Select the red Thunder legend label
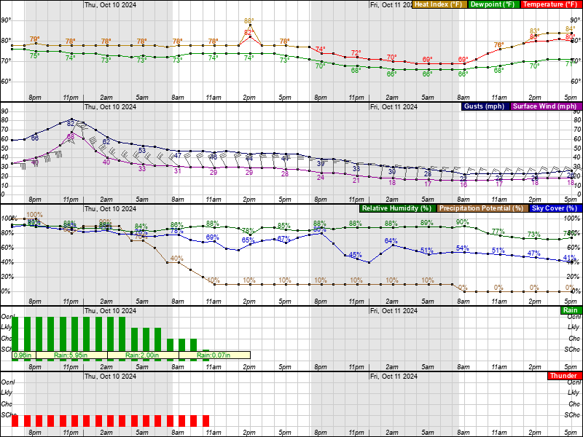This screenshot has width=583, height=437. coord(564,376)
